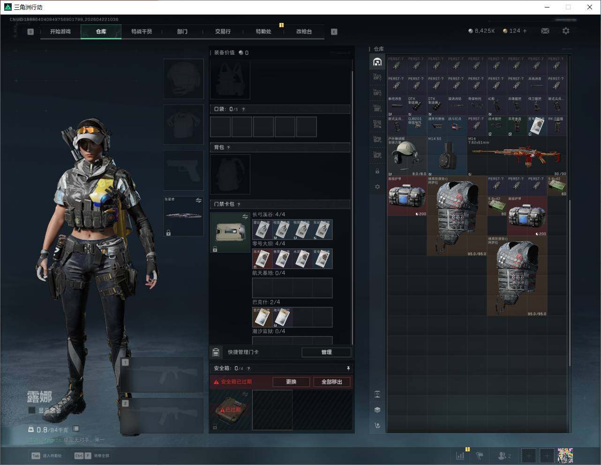Open the friends list icon
This screenshot has height=465, width=601.
click(504, 455)
